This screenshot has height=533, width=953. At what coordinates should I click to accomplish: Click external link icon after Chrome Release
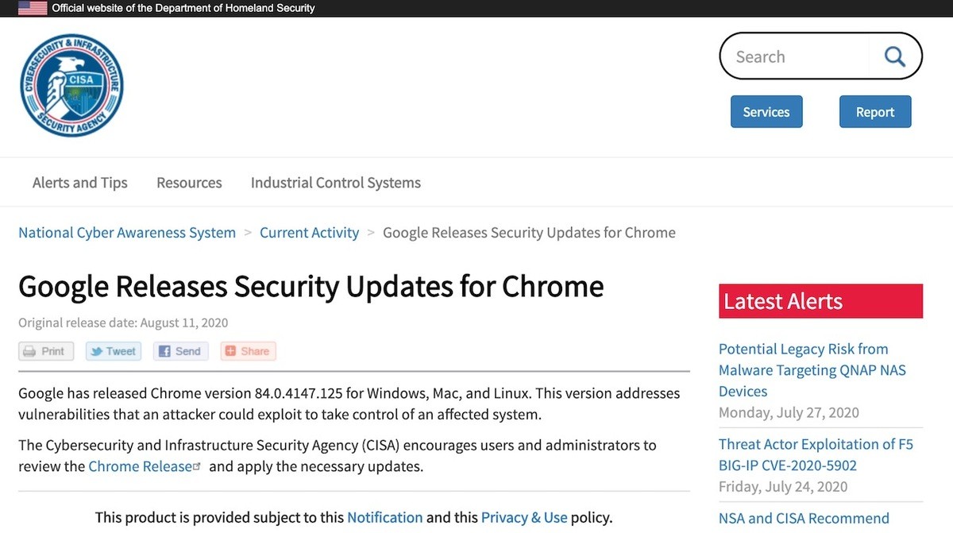pos(198,467)
